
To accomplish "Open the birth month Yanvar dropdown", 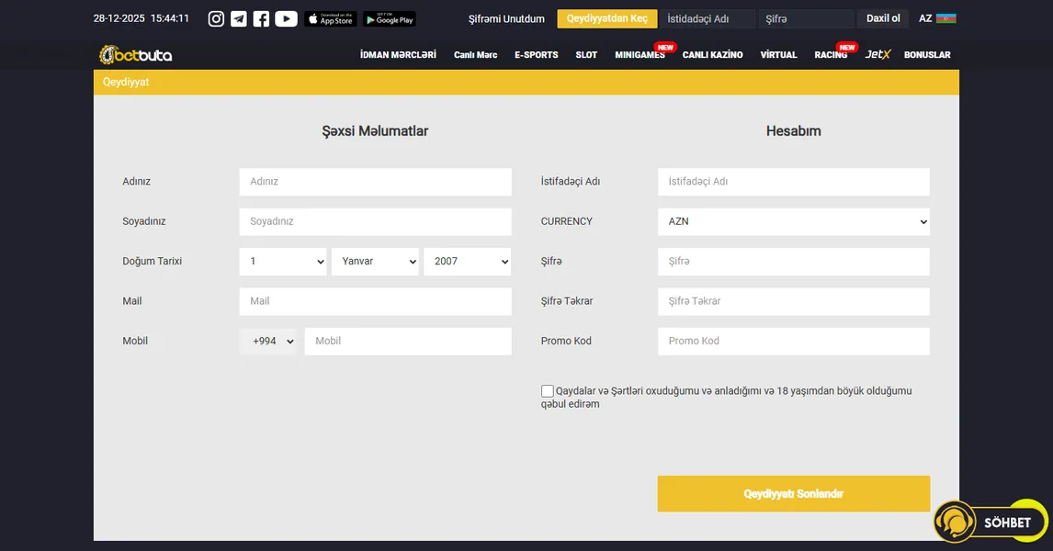I will 375,262.
